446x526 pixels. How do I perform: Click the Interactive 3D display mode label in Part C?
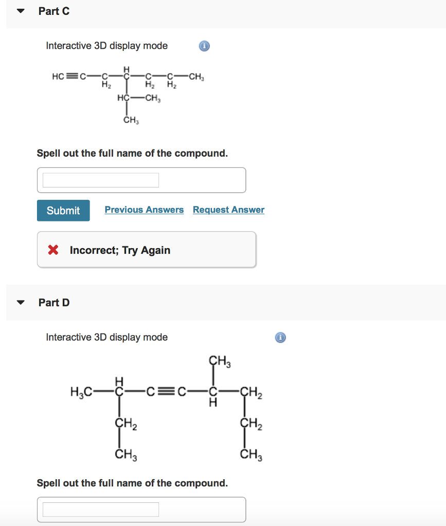(106, 46)
